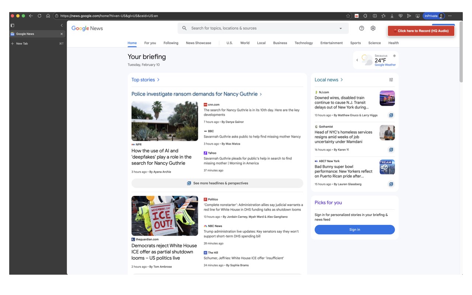Collapse the vertical tabs pane

tap(62, 25)
